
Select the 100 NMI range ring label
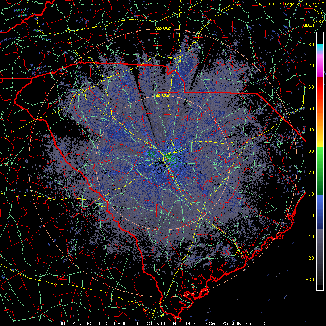[163, 29]
